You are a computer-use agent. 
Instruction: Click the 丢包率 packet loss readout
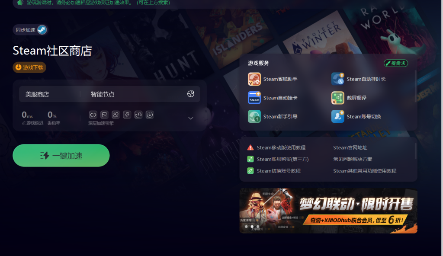[54, 118]
